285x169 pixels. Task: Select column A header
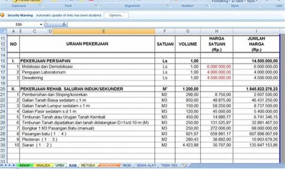[13, 31]
